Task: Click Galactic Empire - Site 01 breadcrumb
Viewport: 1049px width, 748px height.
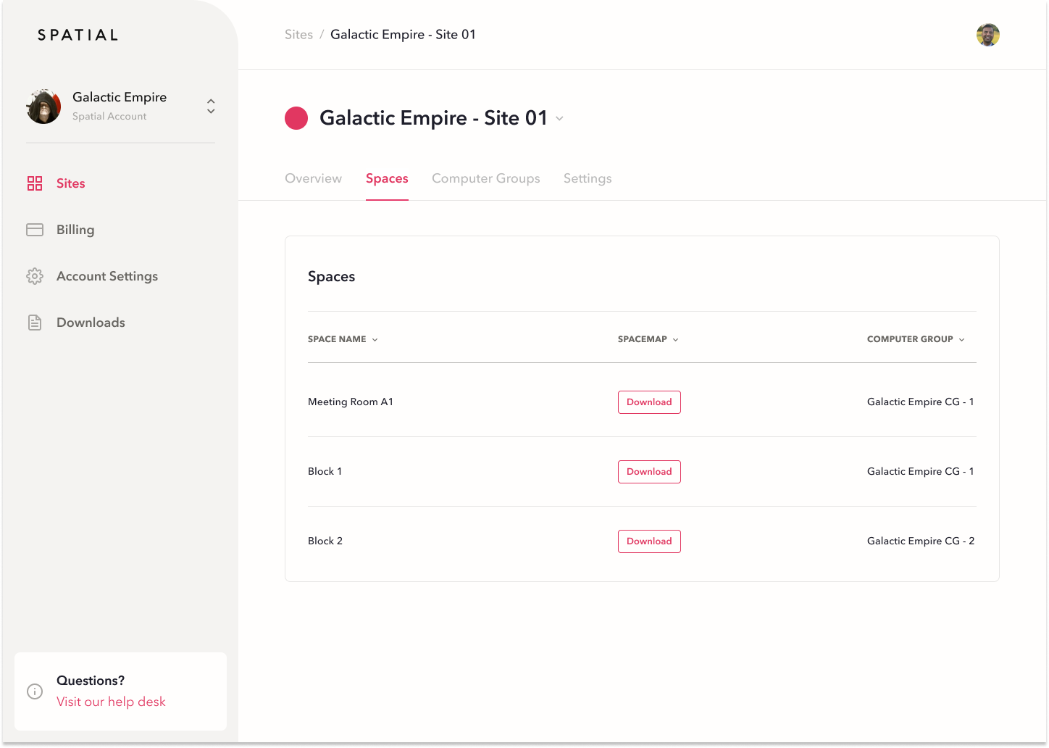Action: coord(403,35)
